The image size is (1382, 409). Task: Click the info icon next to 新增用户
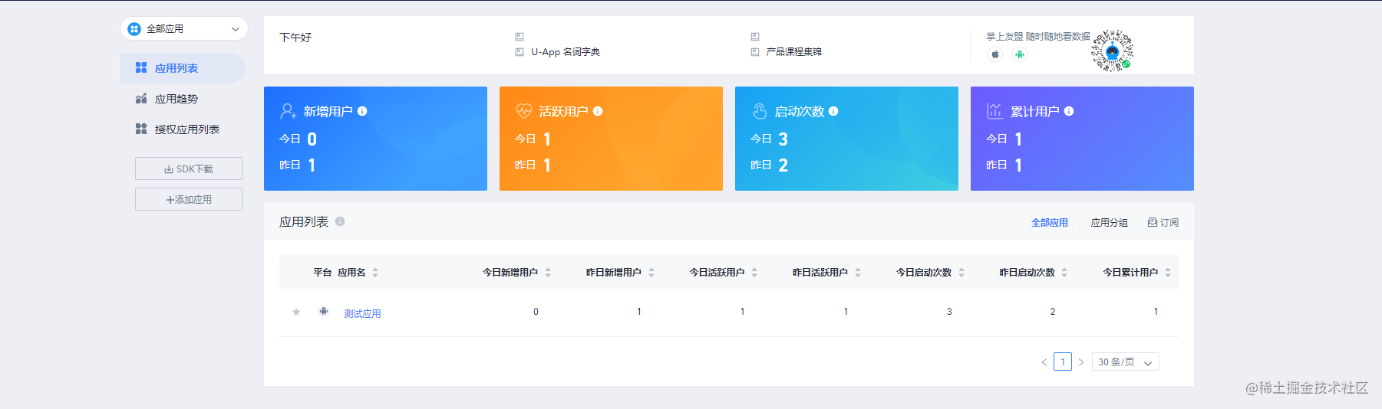(x=362, y=111)
